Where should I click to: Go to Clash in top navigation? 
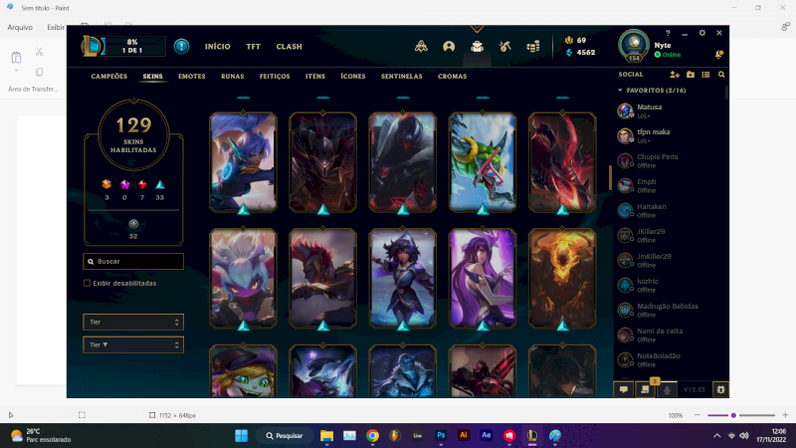[289, 47]
